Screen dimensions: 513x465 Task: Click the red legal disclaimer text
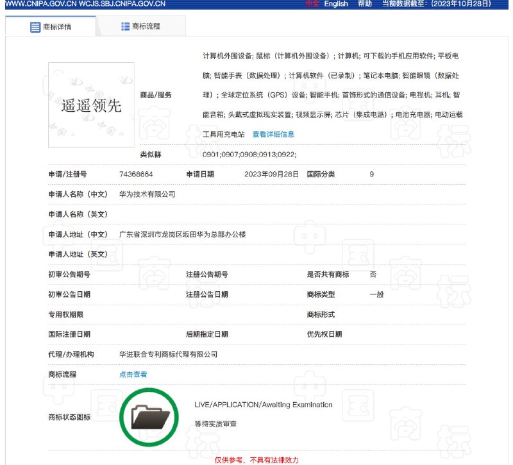[256, 459]
